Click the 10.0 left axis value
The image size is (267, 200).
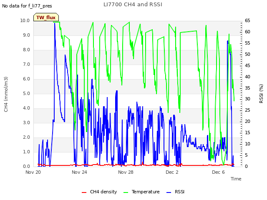25,20
